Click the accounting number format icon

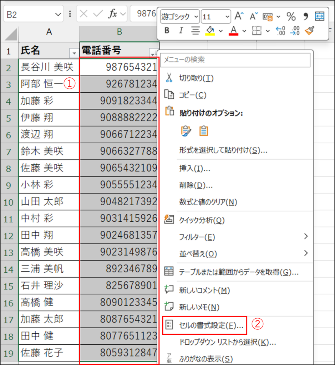(x=268, y=17)
